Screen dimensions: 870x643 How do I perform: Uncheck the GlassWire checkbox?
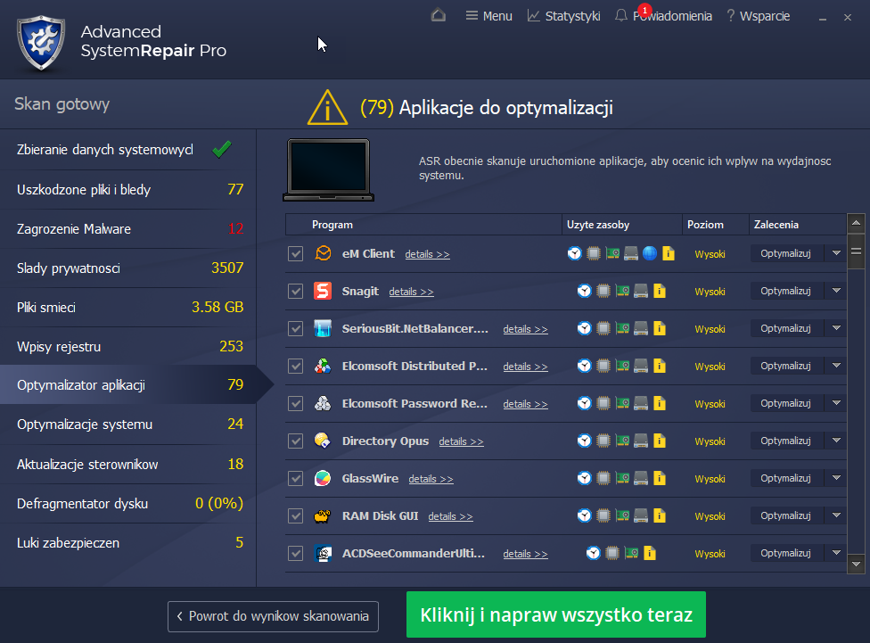(295, 479)
